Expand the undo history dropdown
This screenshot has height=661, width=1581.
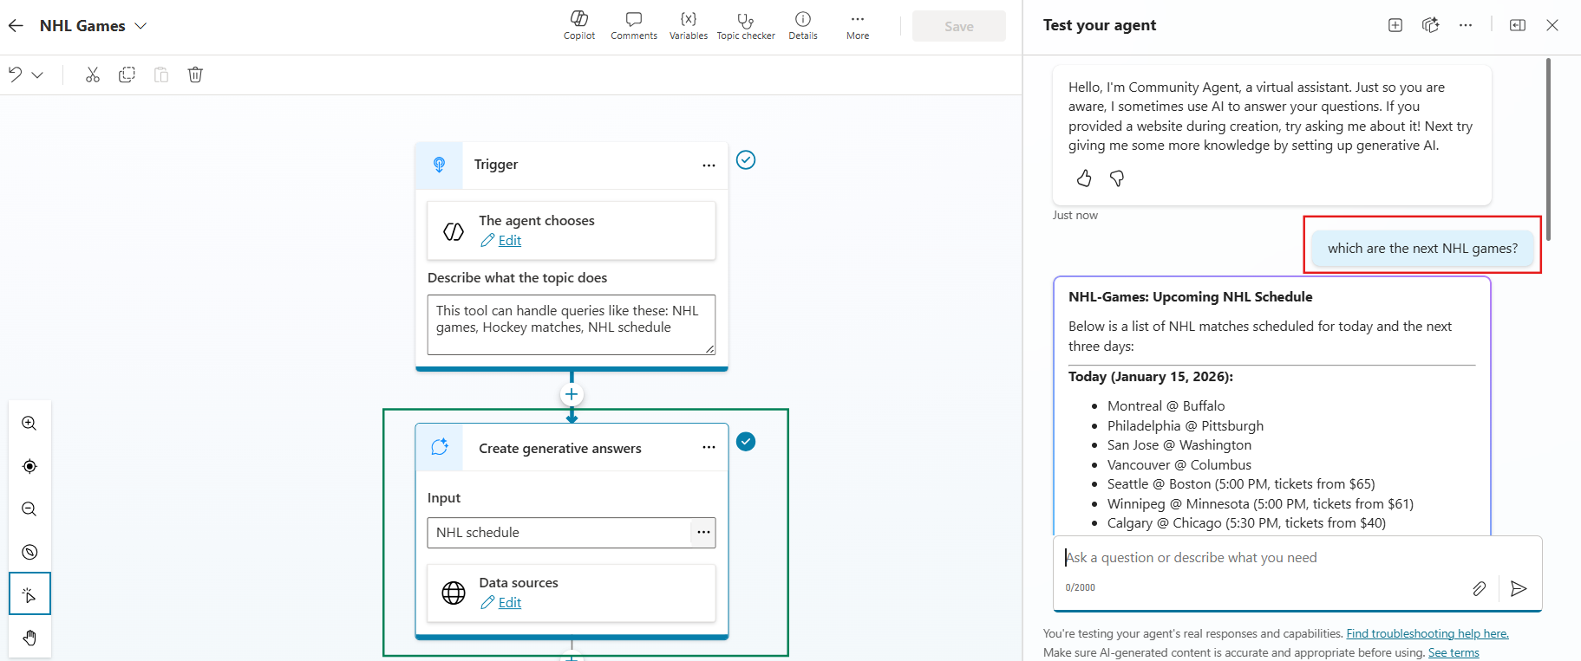pos(37,75)
